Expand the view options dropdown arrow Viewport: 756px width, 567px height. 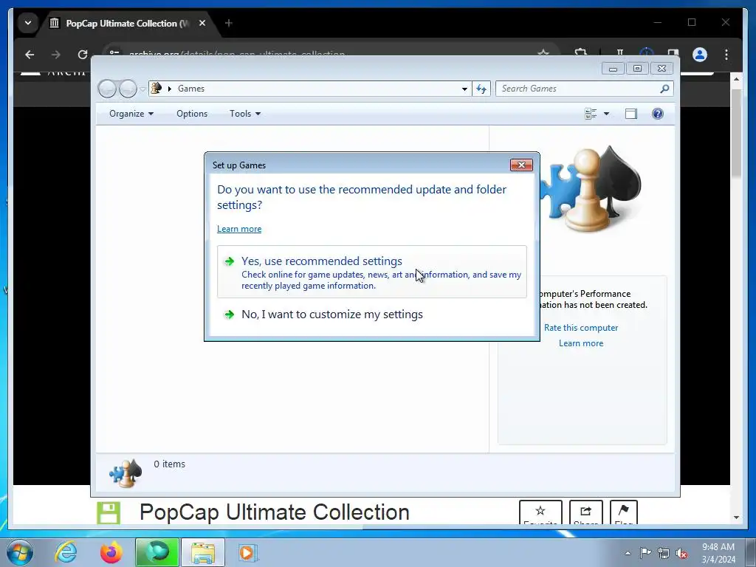click(x=607, y=114)
